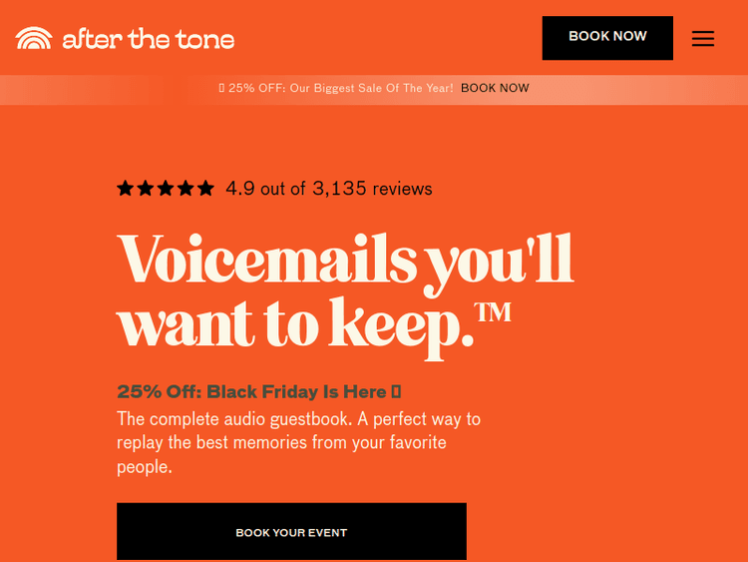Open the hamburger navigation menu
Image resolution: width=748 pixels, height=562 pixels.
pos(703,38)
